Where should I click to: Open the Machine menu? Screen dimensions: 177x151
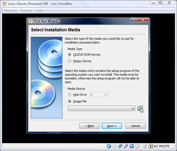pyautogui.click(x=11, y=11)
